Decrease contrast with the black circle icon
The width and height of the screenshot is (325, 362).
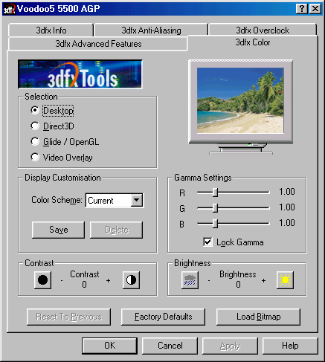pyautogui.click(x=42, y=280)
